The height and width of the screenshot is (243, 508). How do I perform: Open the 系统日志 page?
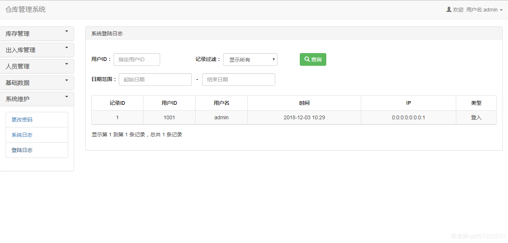(x=22, y=135)
